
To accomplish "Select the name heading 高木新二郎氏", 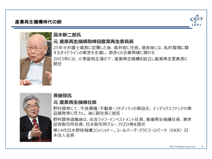I will (67, 35).
